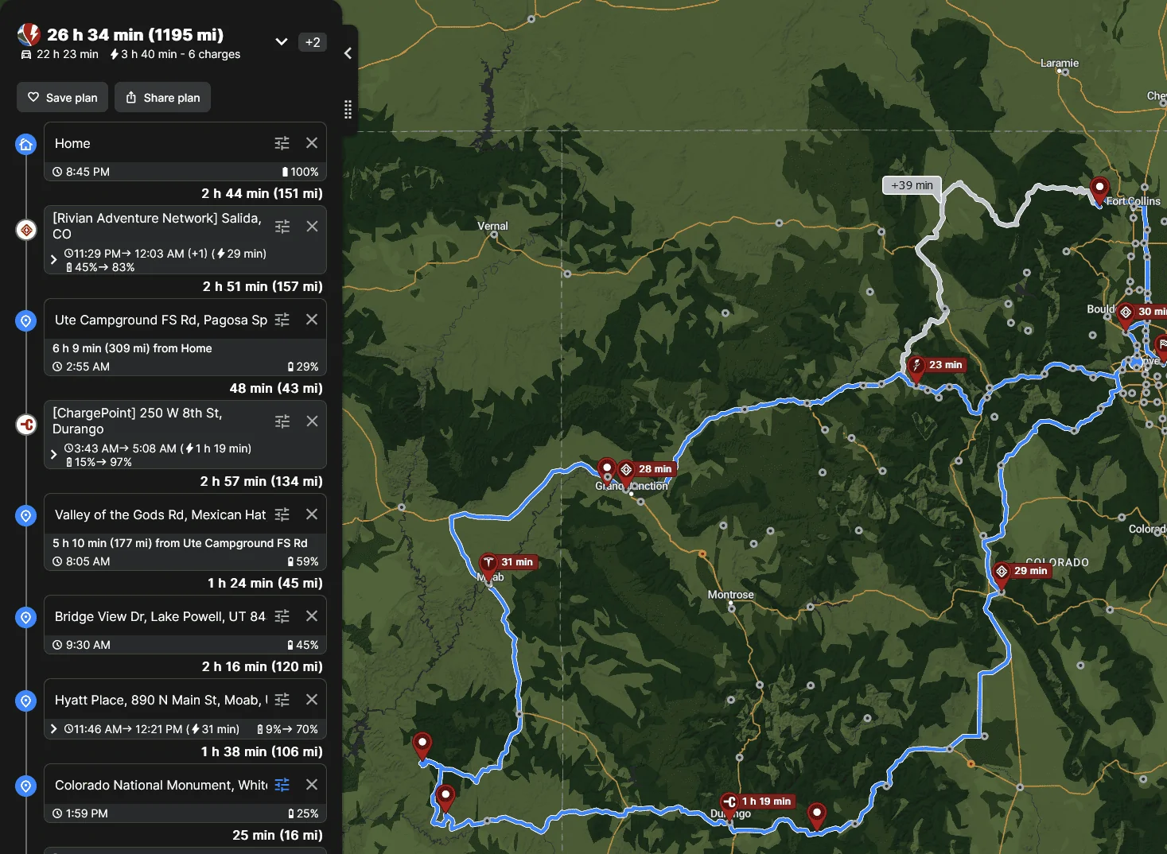
Task: Click the Laramie city label on map
Action: [1060, 63]
